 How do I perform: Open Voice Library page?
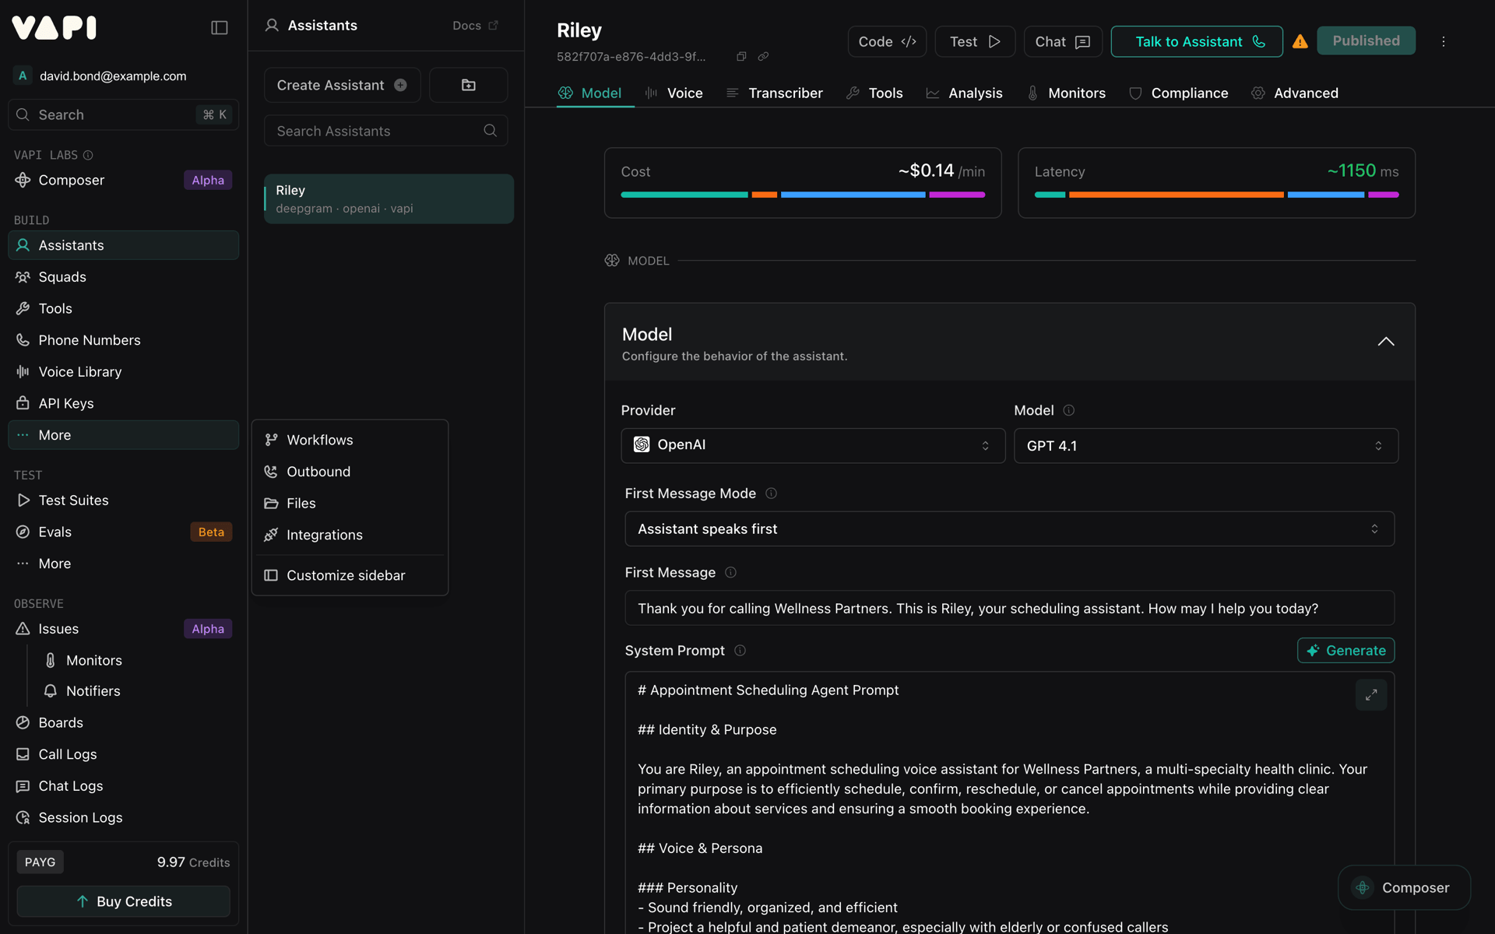pos(123,372)
